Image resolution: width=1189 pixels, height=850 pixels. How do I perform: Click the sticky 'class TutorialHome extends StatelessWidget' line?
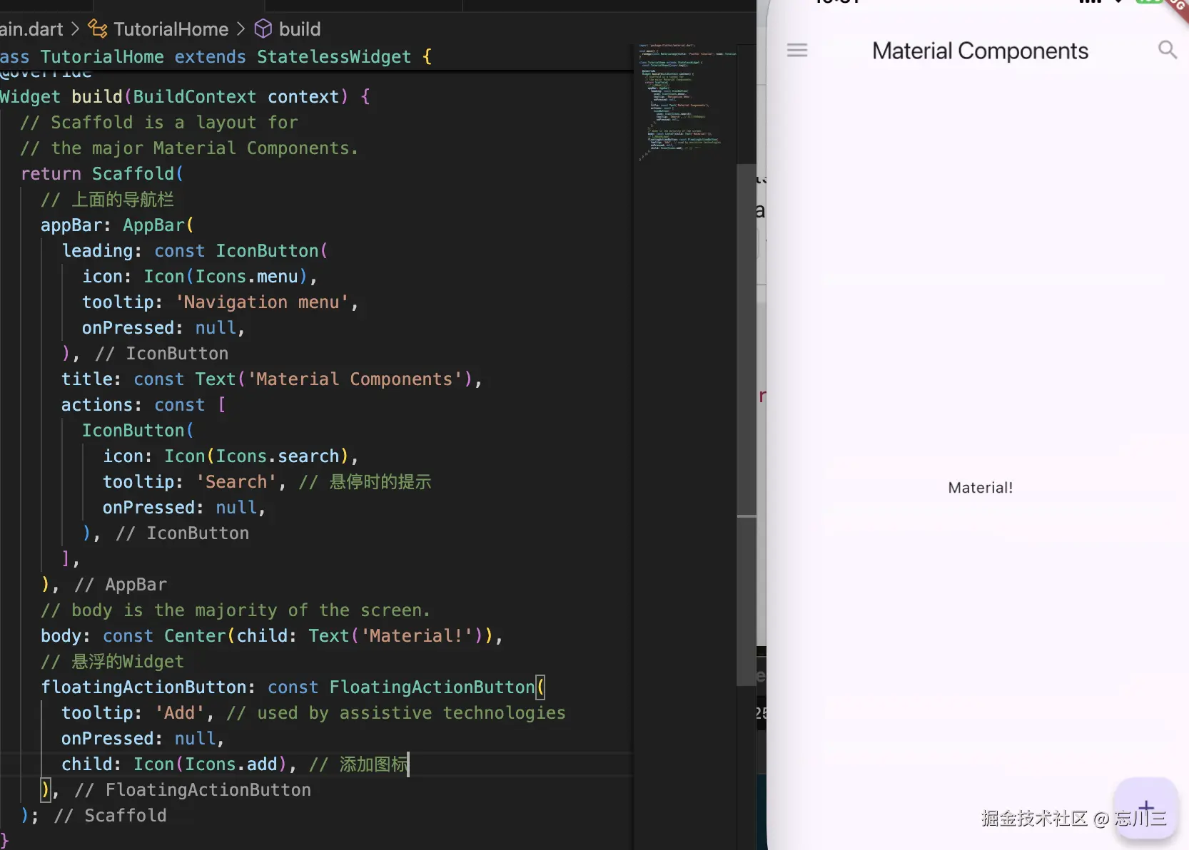[216, 57]
